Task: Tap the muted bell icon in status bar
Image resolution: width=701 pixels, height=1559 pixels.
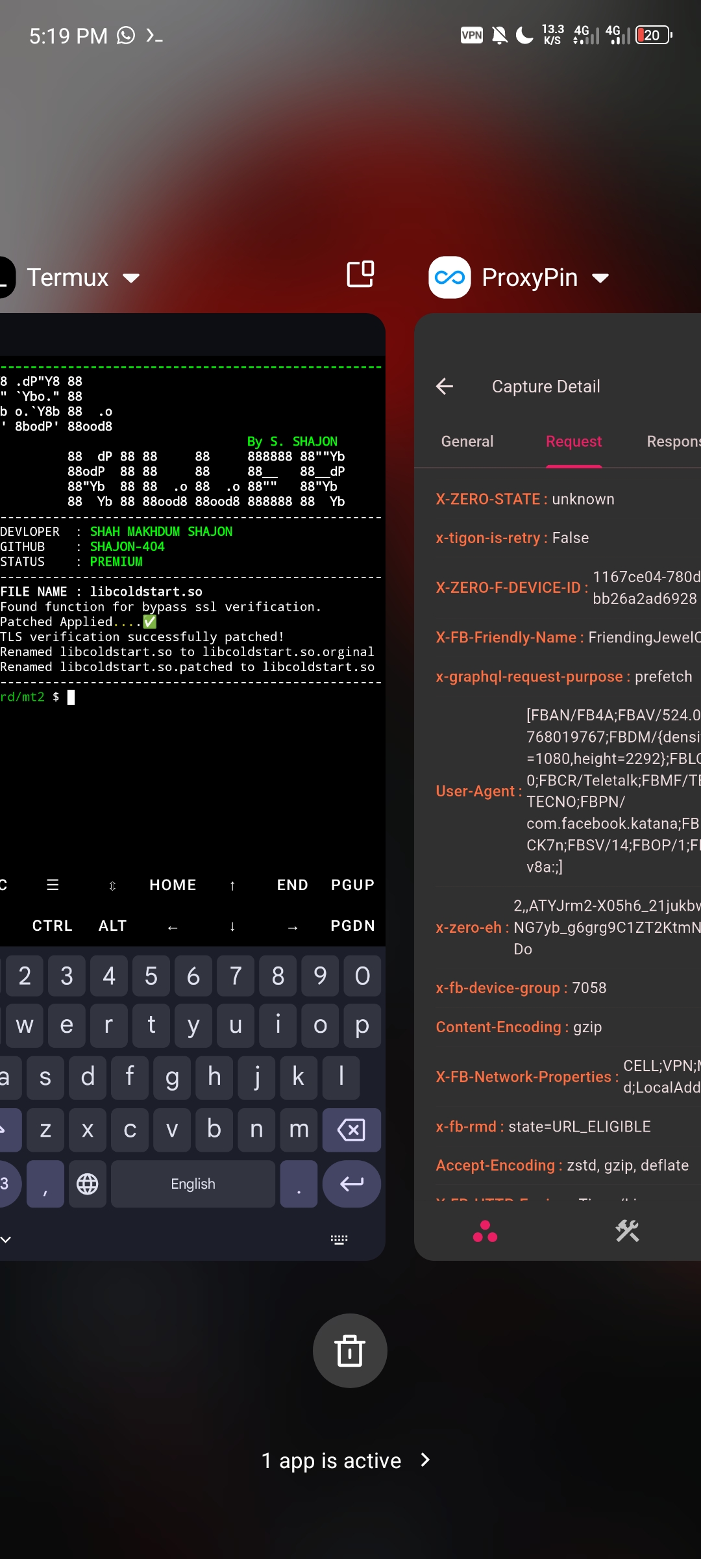Action: click(x=499, y=35)
